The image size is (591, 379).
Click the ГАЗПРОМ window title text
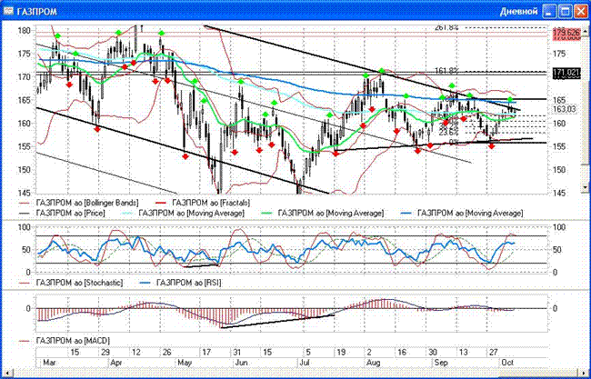tap(37, 12)
